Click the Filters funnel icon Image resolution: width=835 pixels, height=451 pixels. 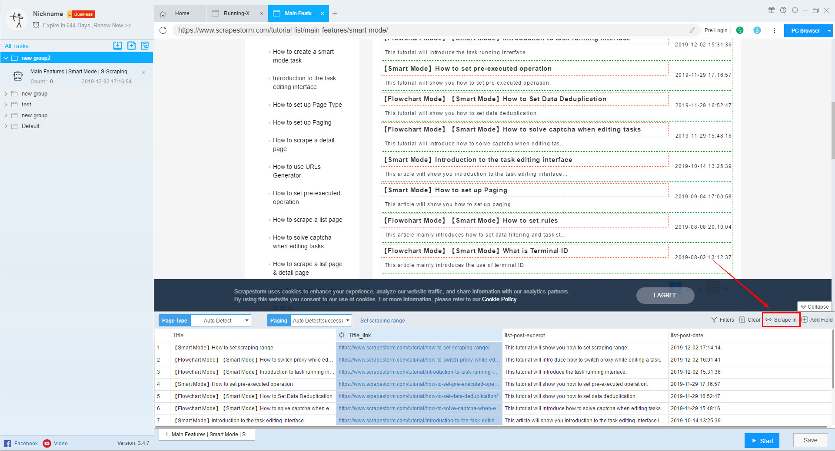pyautogui.click(x=714, y=320)
